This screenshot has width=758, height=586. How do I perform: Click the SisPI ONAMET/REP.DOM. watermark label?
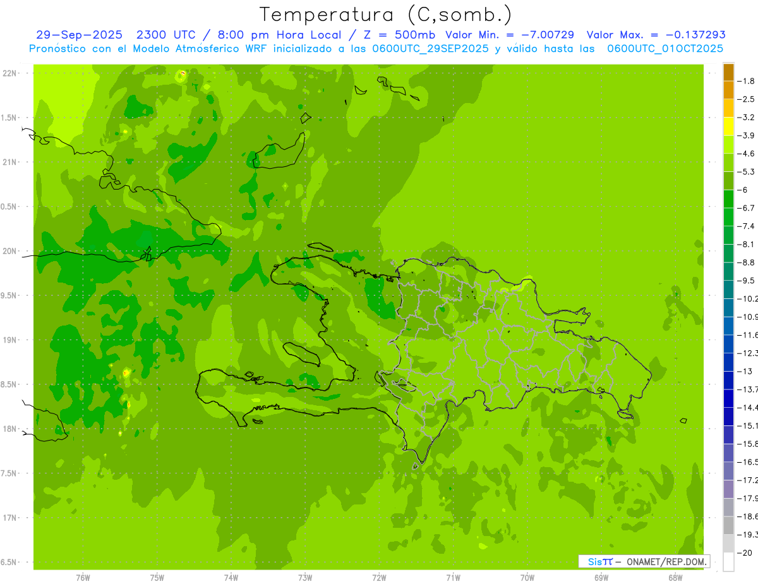[x=644, y=561]
